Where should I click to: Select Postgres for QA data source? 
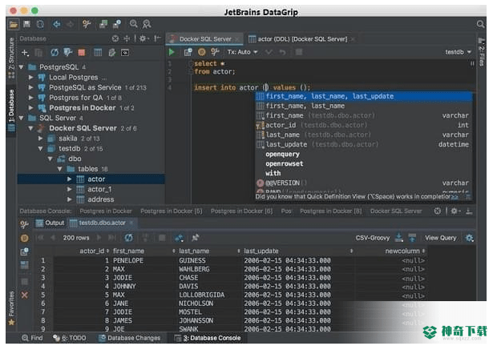tap(76, 98)
